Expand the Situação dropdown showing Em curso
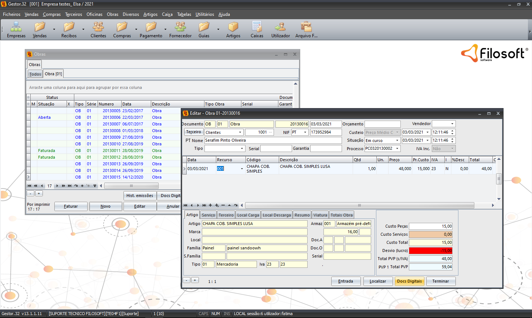Image resolution: width=532 pixels, height=318 pixels. tap(397, 141)
